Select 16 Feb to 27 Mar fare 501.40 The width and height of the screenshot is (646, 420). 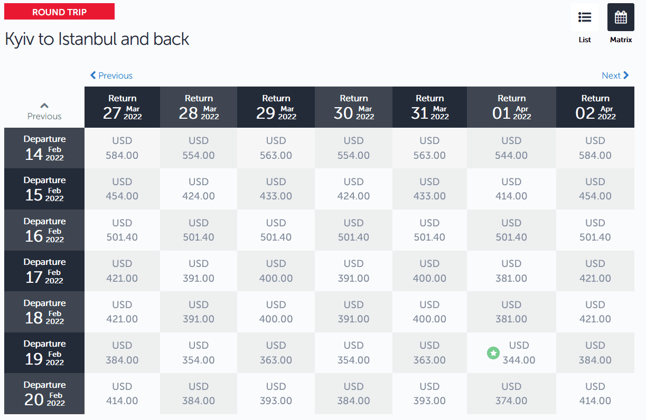(x=122, y=230)
